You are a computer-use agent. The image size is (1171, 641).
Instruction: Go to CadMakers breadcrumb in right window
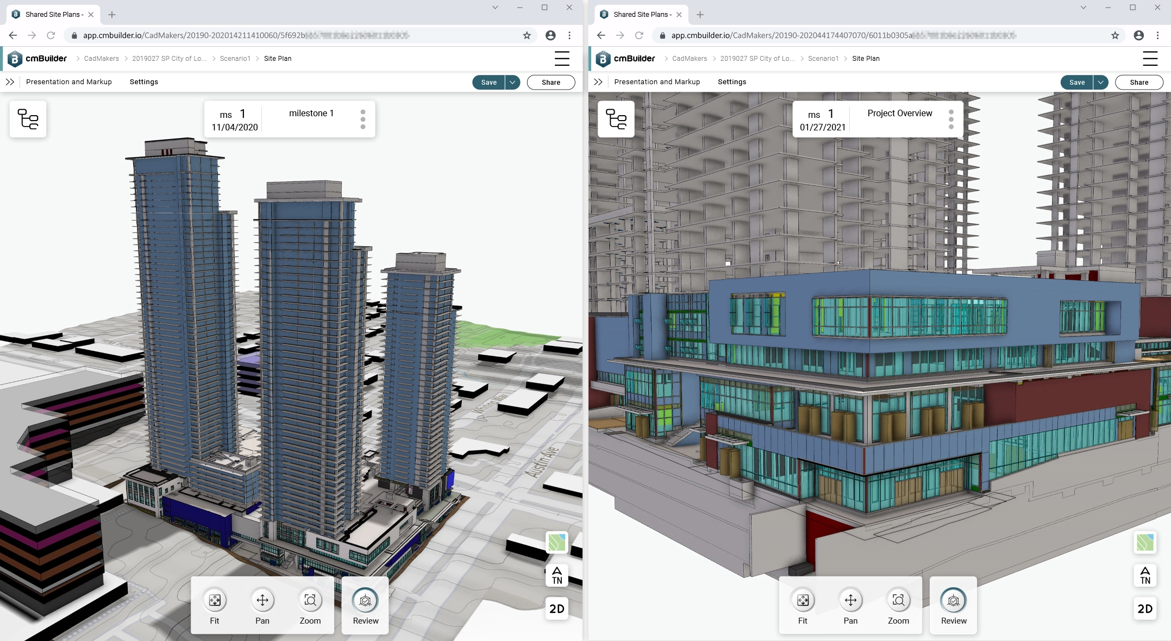pos(690,59)
